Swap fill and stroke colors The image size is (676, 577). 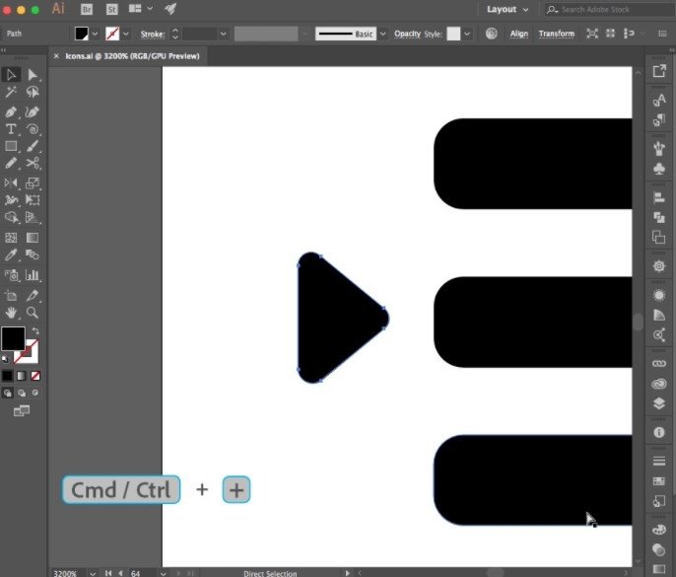pos(35,331)
